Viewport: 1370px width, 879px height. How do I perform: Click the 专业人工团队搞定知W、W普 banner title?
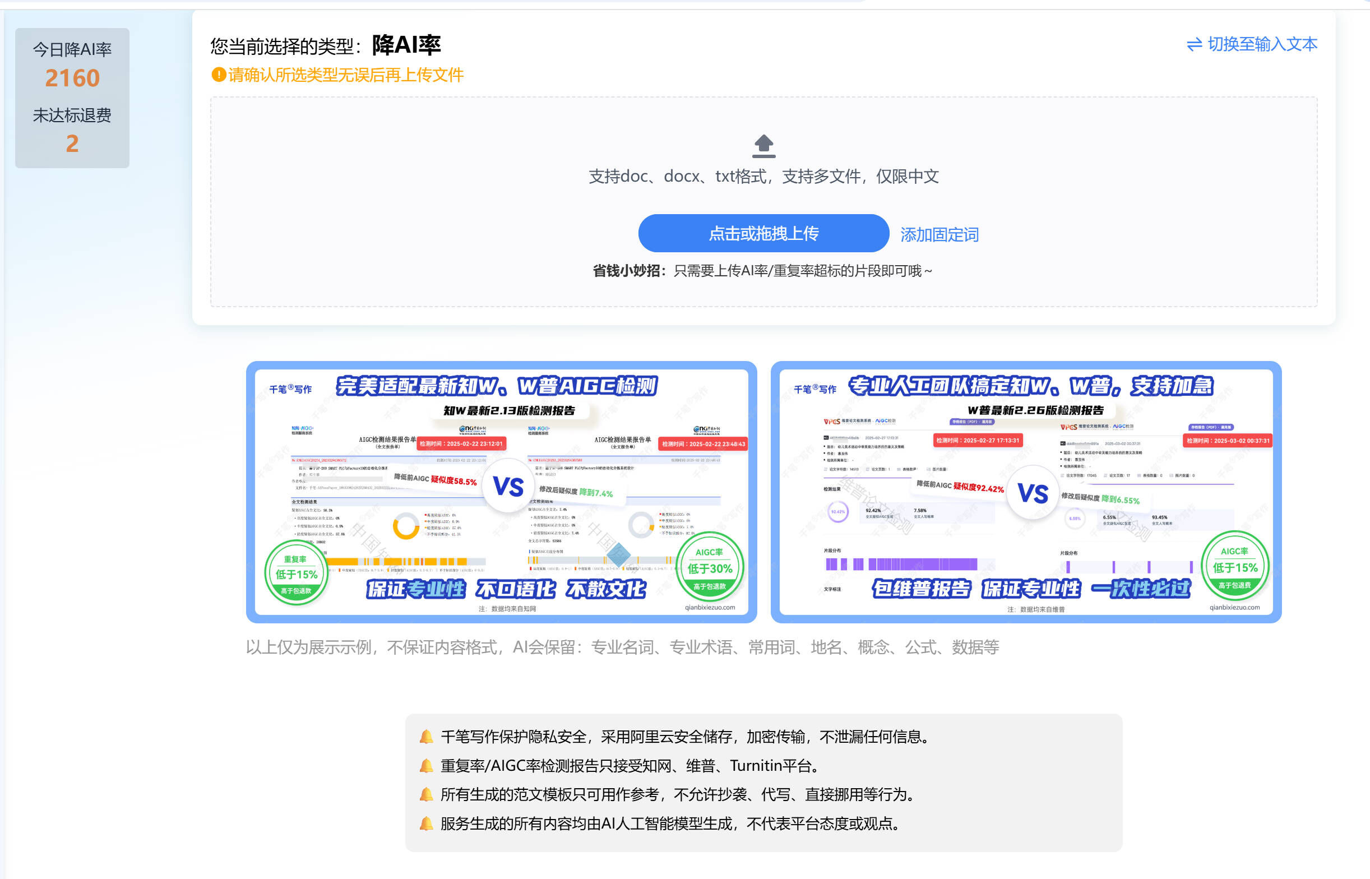tap(1030, 386)
